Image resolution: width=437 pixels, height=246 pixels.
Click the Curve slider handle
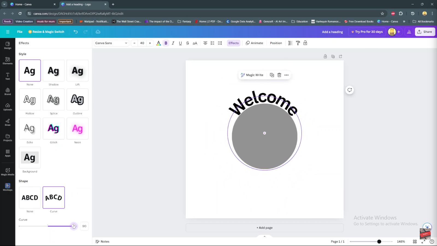(x=73, y=226)
